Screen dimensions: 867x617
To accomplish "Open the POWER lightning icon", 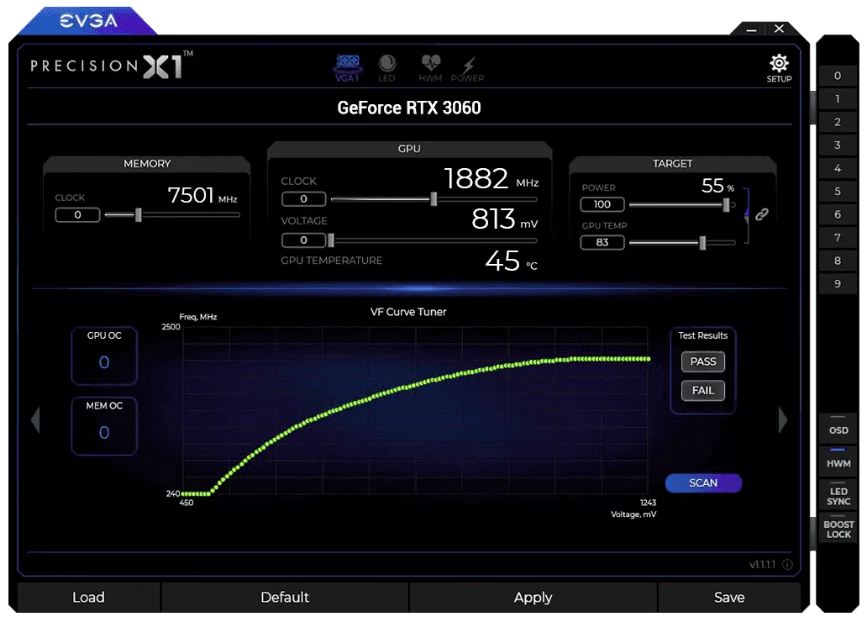I will pos(467,67).
